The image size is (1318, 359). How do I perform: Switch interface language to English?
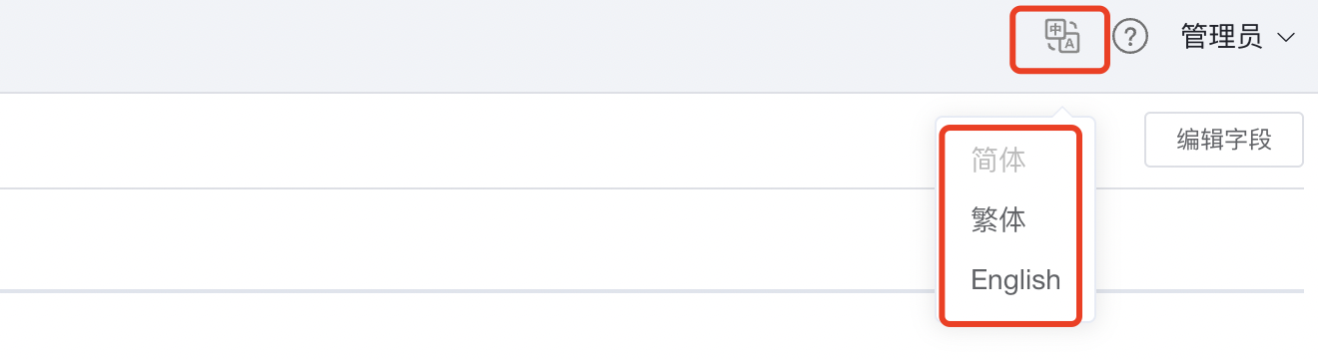(1015, 280)
